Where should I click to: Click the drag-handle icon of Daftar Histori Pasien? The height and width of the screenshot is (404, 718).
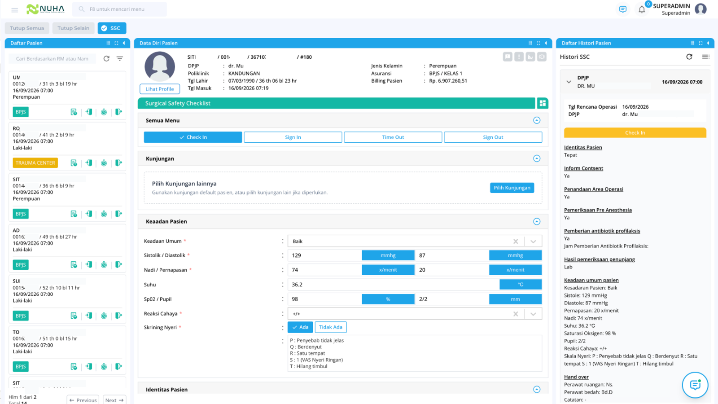click(692, 43)
